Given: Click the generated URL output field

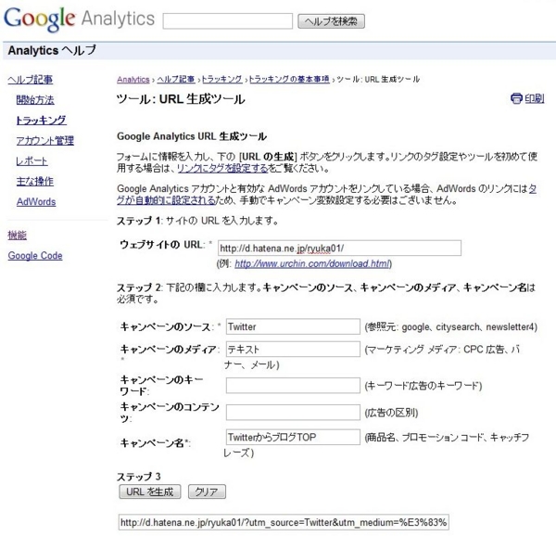Looking at the screenshot, I should point(284,522).
